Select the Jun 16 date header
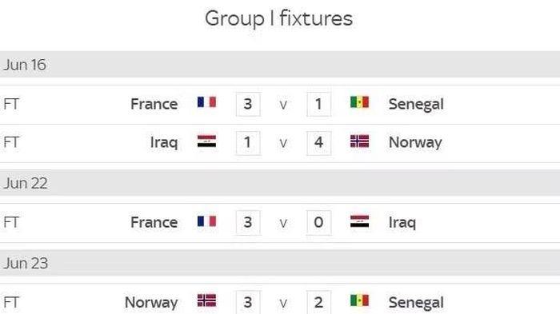This screenshot has width=560, height=314. pyautogui.click(x=280, y=65)
